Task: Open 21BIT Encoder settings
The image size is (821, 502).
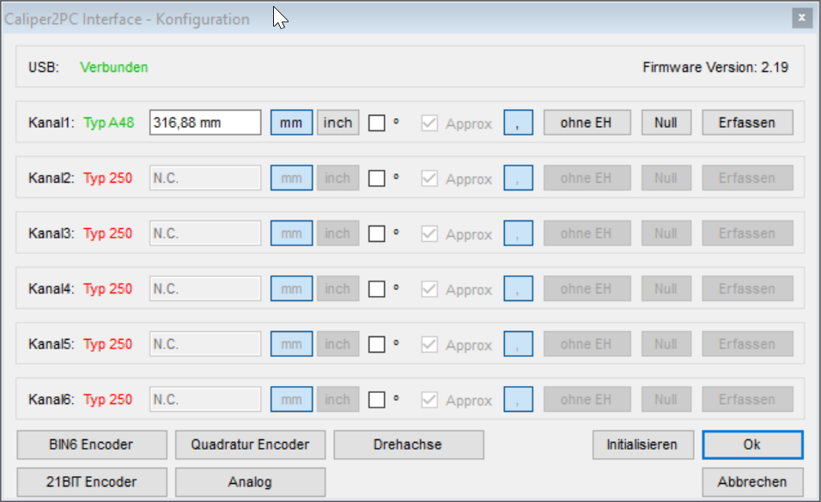Action: coord(91,481)
